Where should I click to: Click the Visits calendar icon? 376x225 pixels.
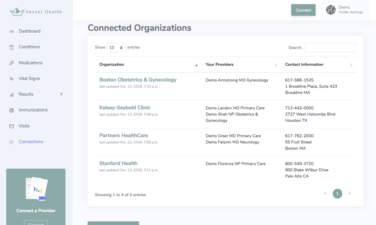pyautogui.click(x=12, y=126)
